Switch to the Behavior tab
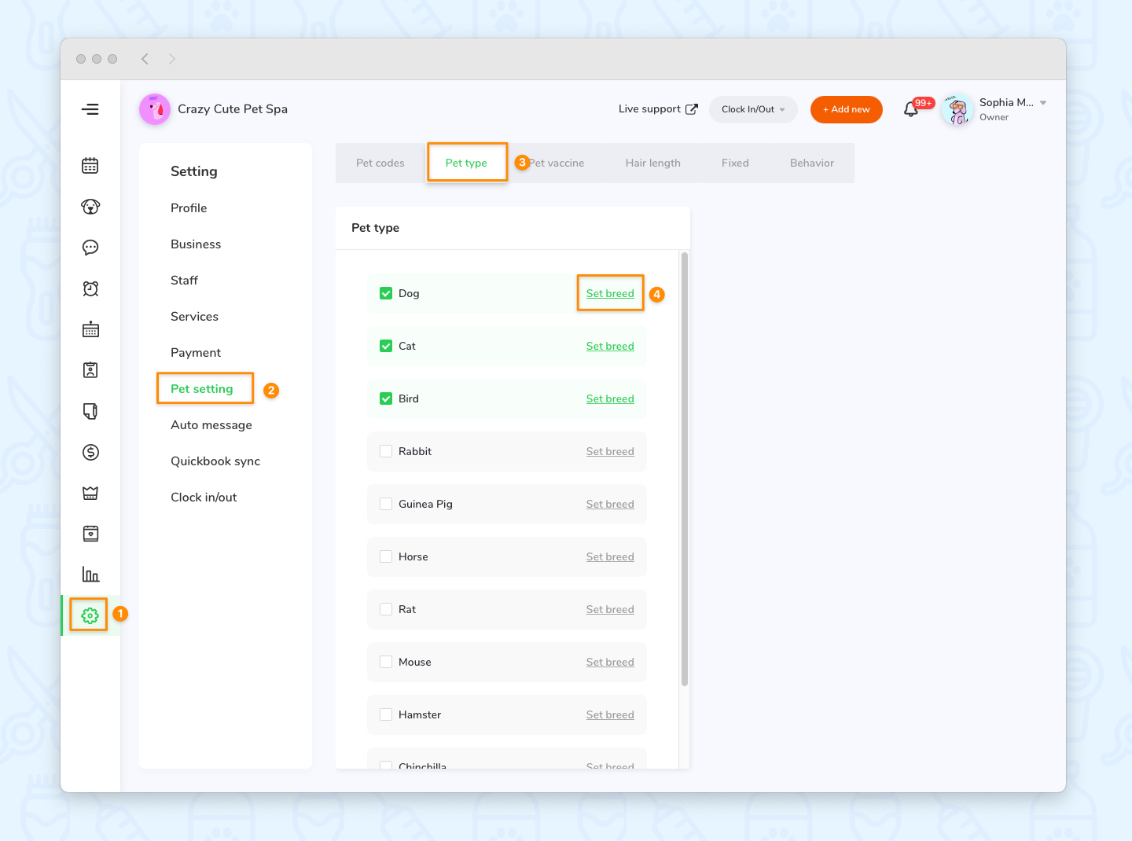This screenshot has width=1132, height=841. (x=812, y=163)
